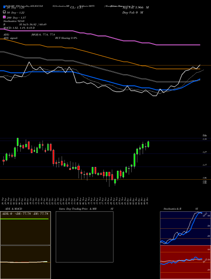Click the 'MACD: 1.32, 1.19, 0.13 D' readout
This screenshot has height=279, width=211.
(x=19, y=28)
